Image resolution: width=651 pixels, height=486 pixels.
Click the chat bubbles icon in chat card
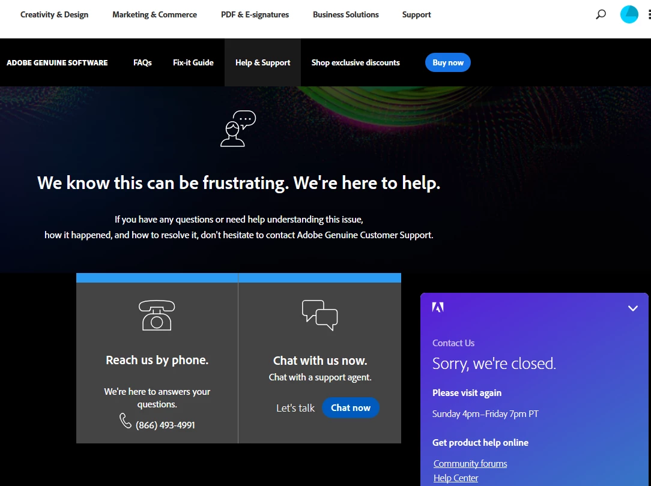[319, 315]
